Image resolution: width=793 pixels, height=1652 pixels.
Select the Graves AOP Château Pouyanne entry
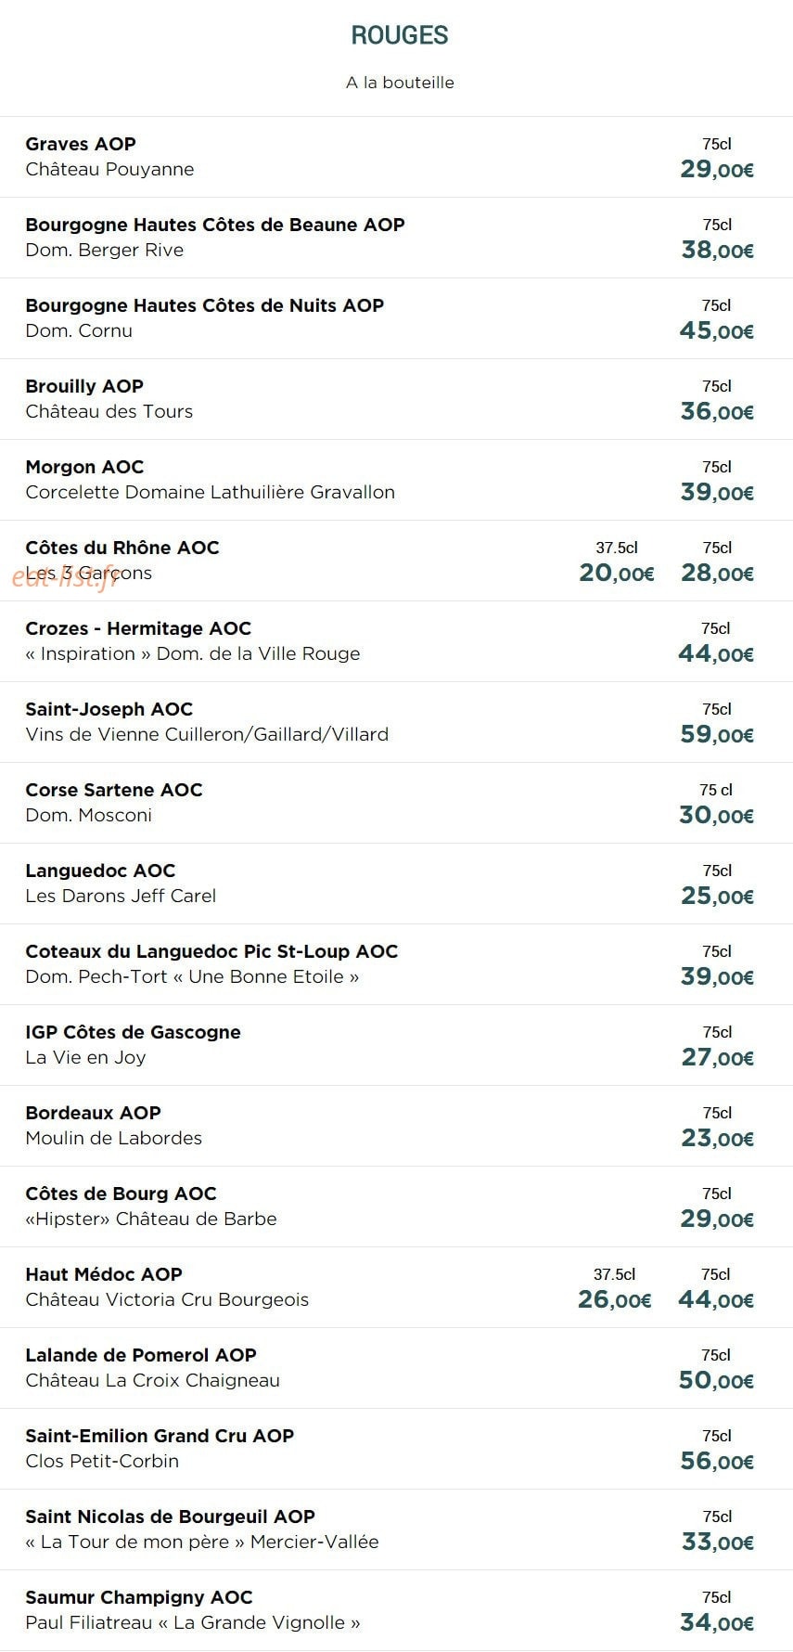[x=396, y=157]
